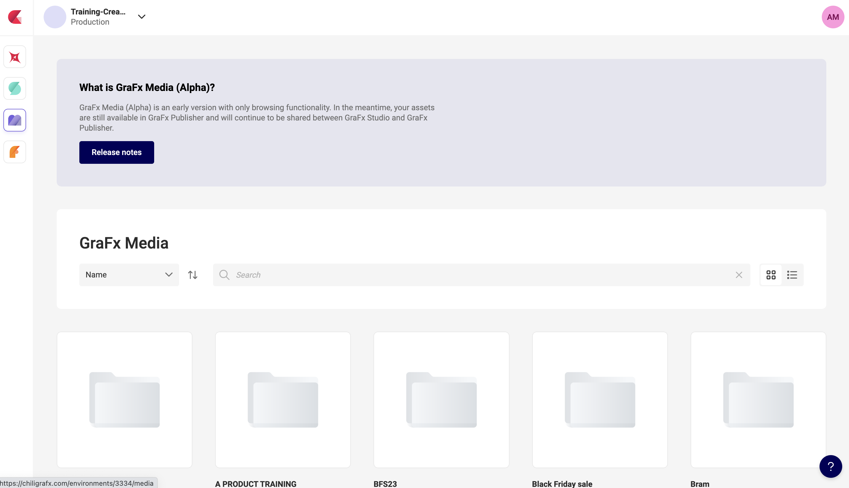849x488 pixels.
Task: Open the A PRODUCT TRAINING folder
Action: [x=283, y=400]
